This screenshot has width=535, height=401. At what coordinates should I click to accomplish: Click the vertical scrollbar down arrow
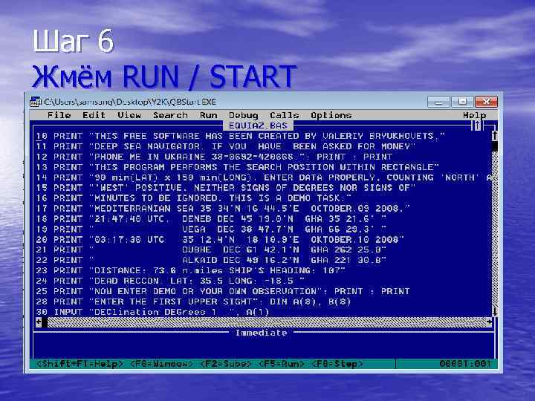coord(494,311)
